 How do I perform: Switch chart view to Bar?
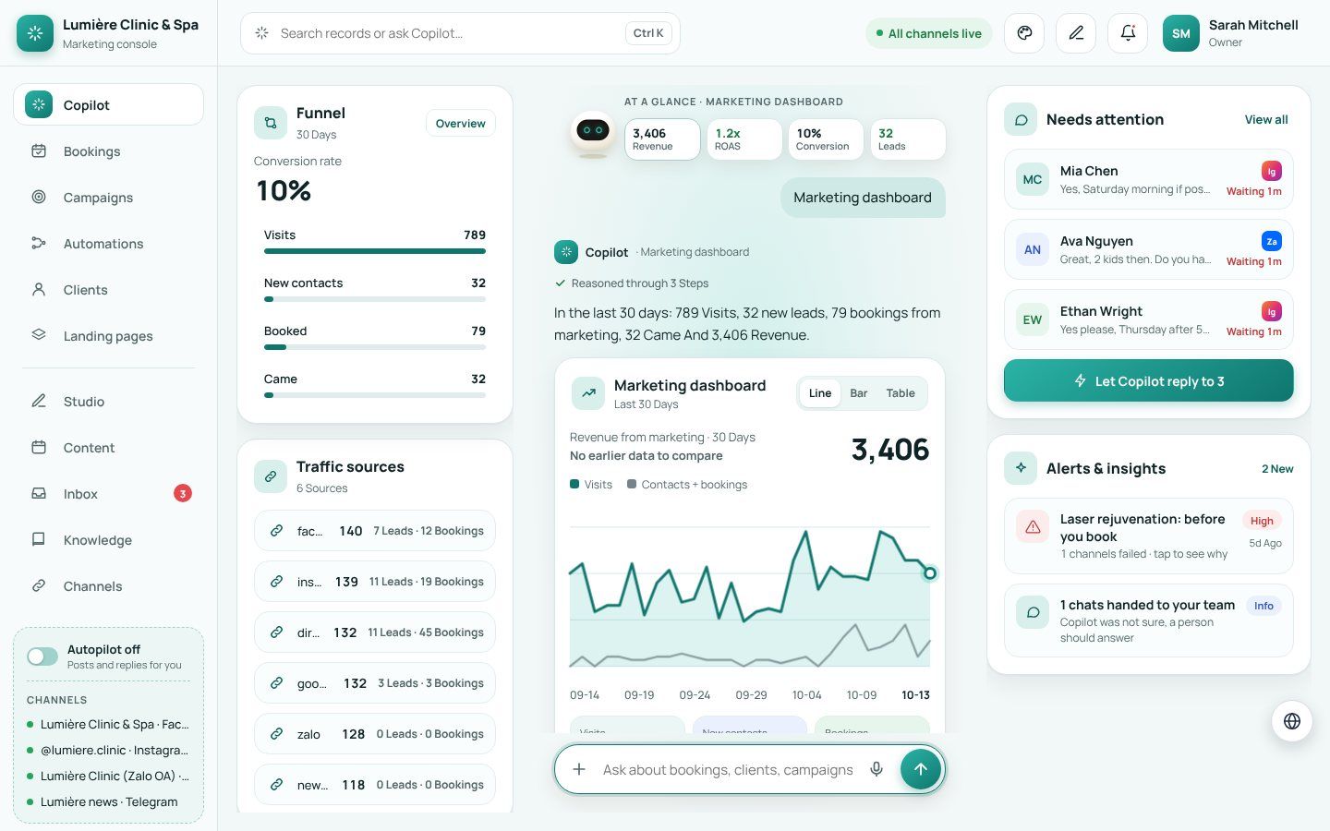point(858,393)
